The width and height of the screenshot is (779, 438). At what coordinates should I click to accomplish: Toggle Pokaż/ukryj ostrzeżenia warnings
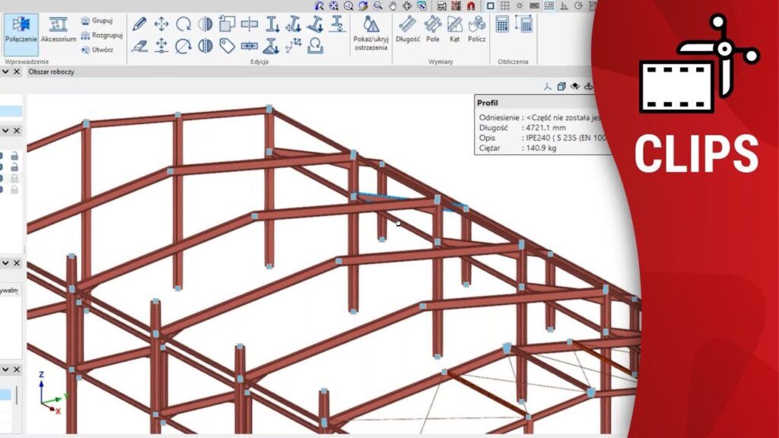coord(370,34)
